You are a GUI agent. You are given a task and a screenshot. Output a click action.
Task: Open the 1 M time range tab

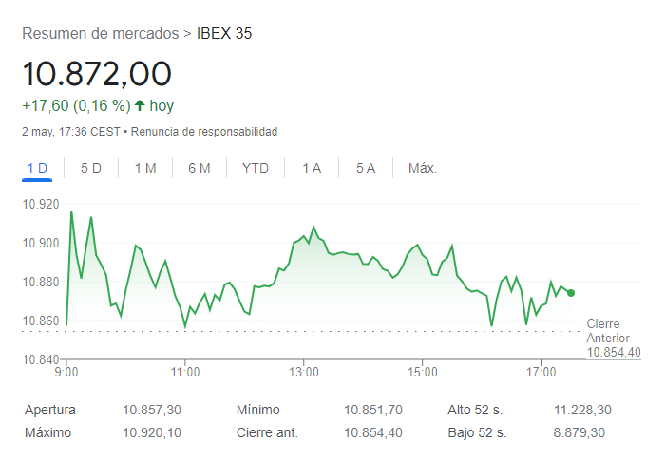[x=145, y=168]
